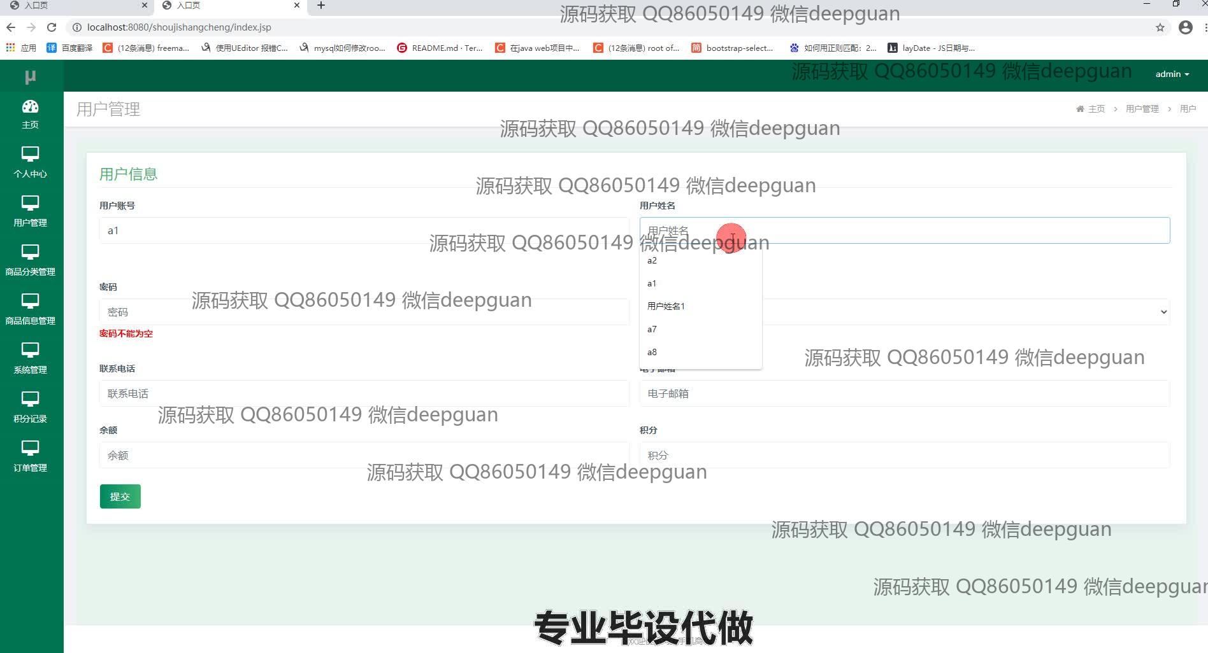Open 商品分类管理 sidebar icon
This screenshot has width=1208, height=653.
coord(30,252)
